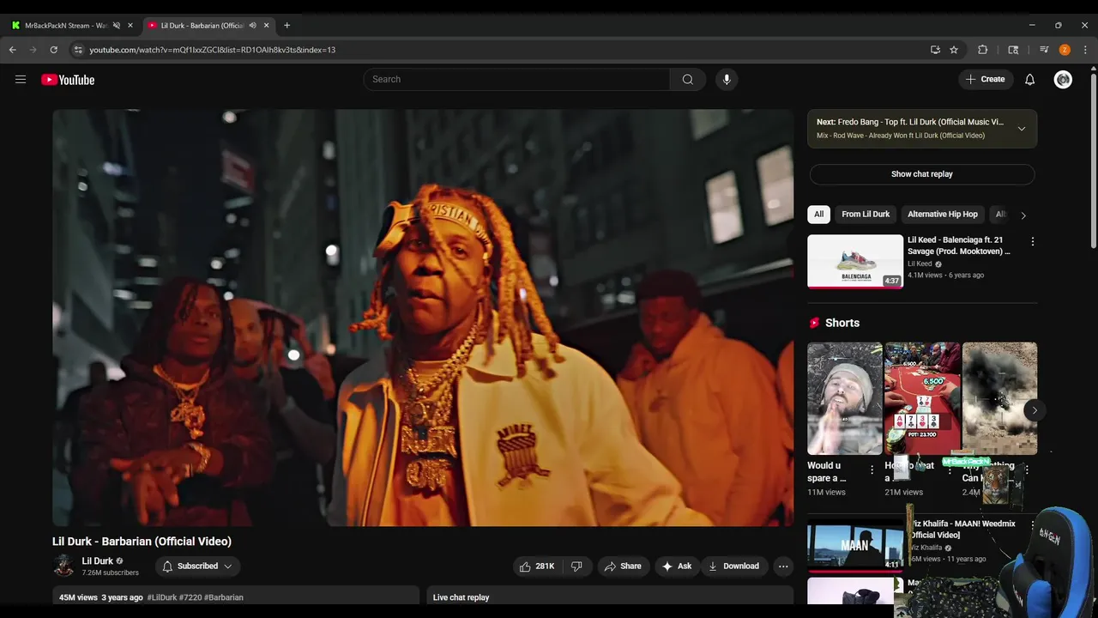The image size is (1098, 618).
Task: Select the Alternative Hip Hop chip
Action: [x=943, y=214]
